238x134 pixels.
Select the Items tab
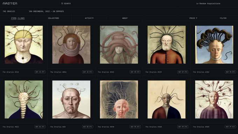point(18,18)
